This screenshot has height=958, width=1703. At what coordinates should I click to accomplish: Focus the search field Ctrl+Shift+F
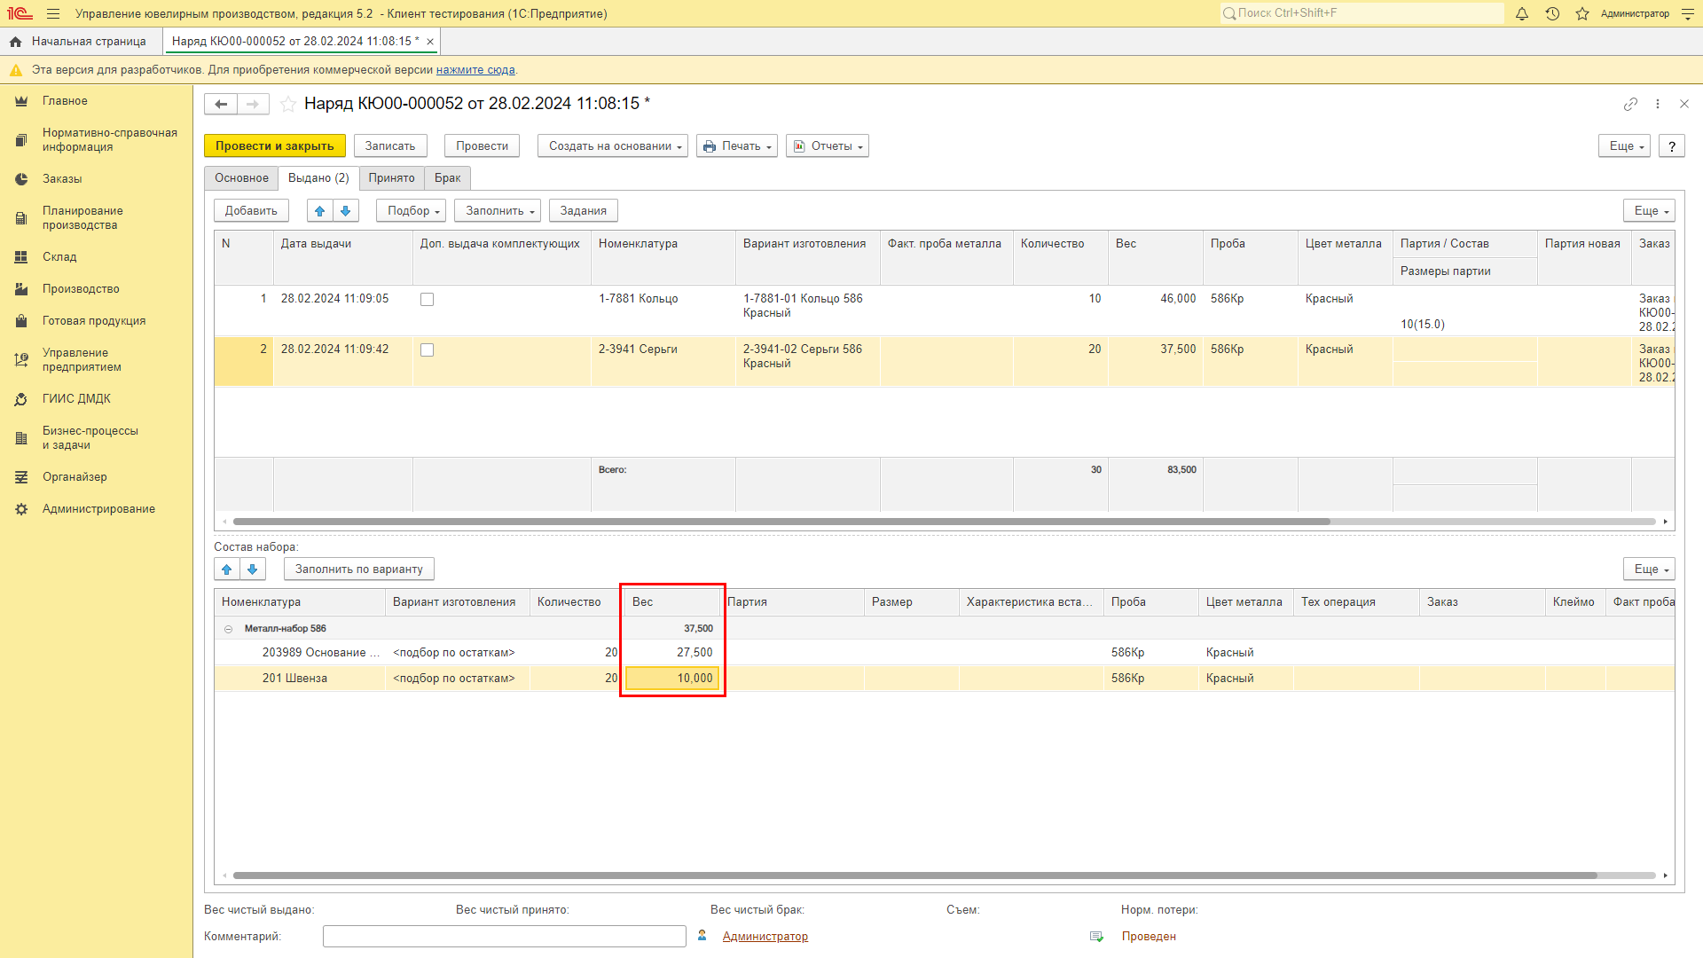1362,13
